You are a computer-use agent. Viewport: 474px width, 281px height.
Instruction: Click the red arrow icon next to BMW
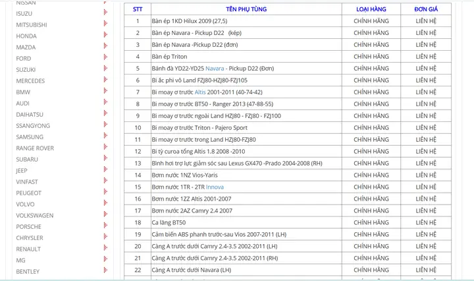coord(105,92)
